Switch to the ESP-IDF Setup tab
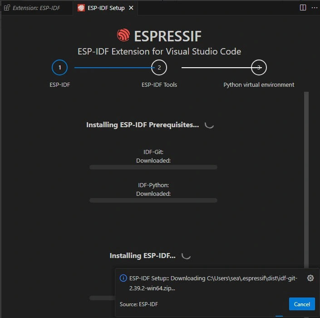This screenshot has width=320, height=318. pos(106,8)
